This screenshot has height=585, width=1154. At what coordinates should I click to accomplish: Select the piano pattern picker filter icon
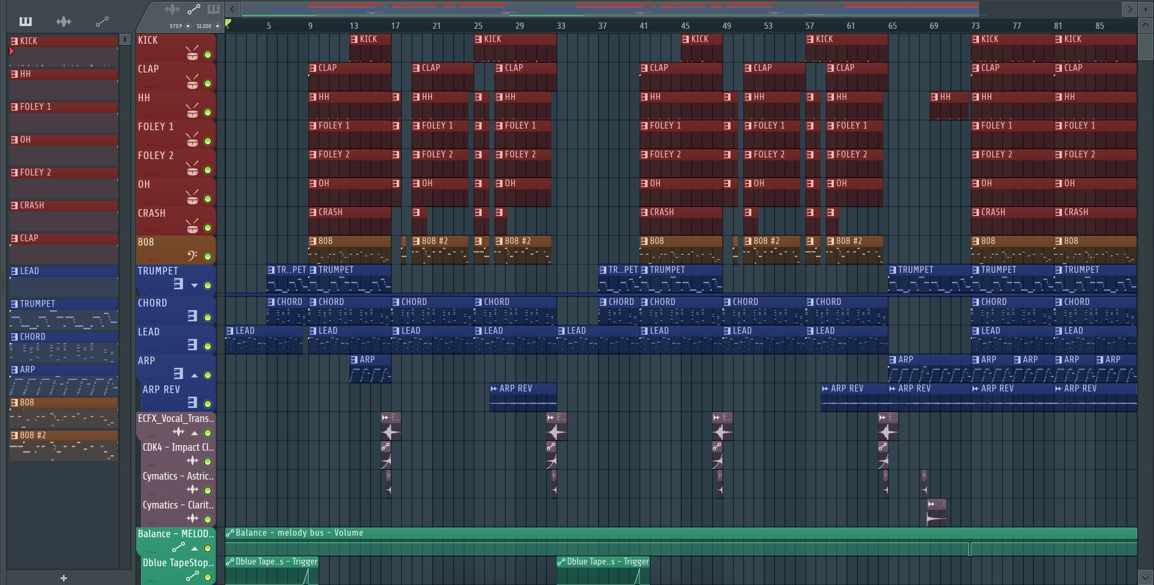(x=26, y=21)
